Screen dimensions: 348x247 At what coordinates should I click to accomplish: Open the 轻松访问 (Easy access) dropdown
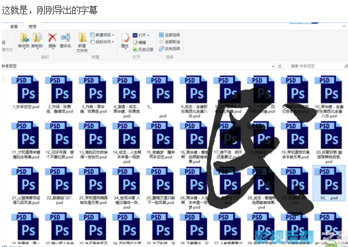point(102,42)
